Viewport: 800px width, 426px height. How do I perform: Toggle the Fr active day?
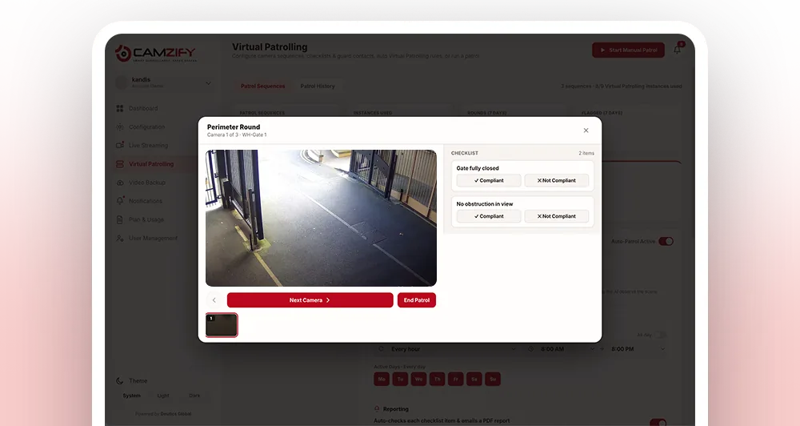[456, 379]
